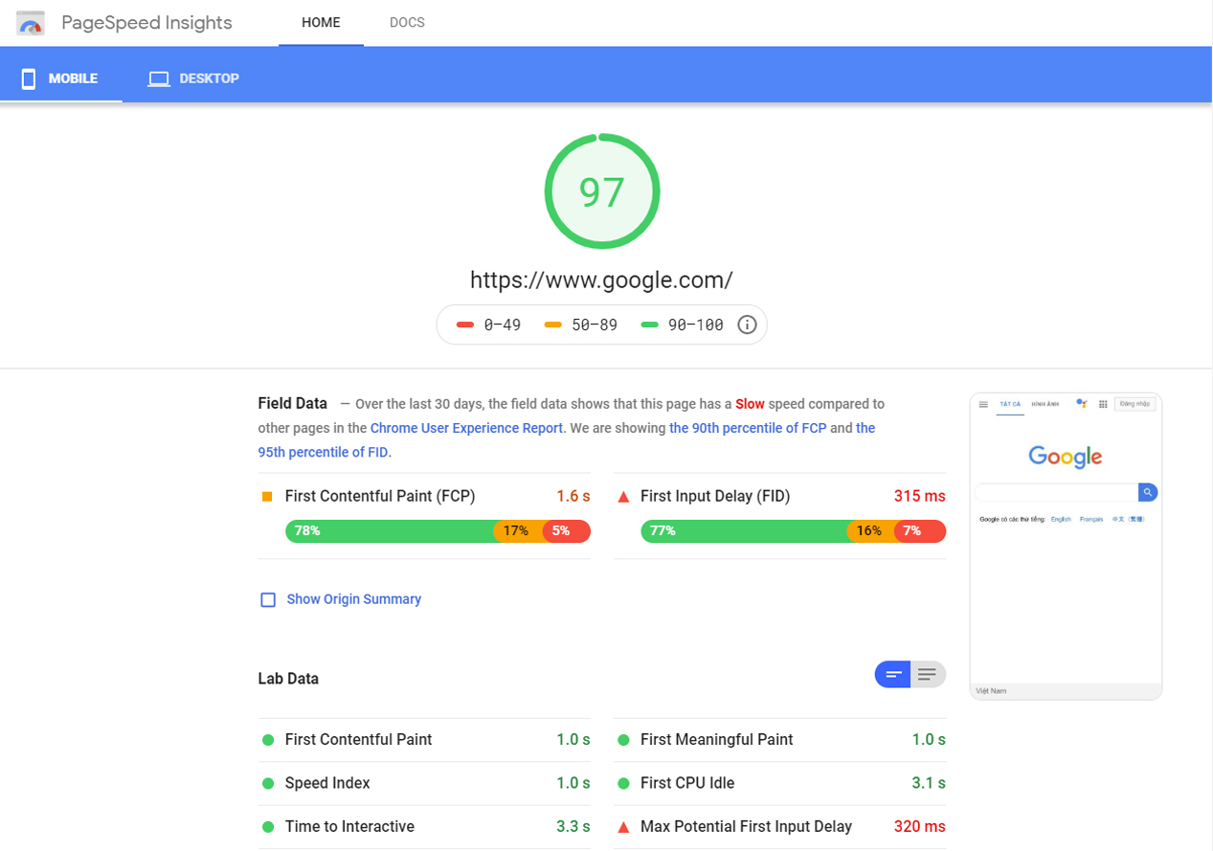Switch Lab Data to expanded list view
This screenshot has width=1213, height=851.
click(x=927, y=675)
